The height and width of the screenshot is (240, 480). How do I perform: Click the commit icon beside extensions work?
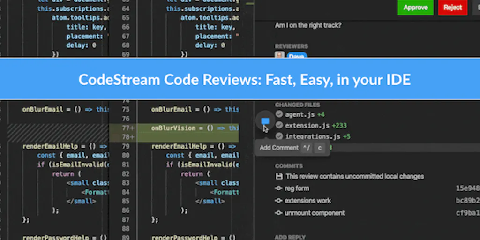point(278,201)
